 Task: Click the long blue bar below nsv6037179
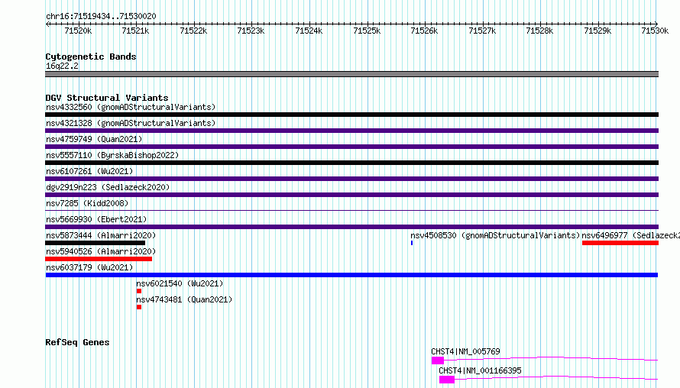click(351, 275)
